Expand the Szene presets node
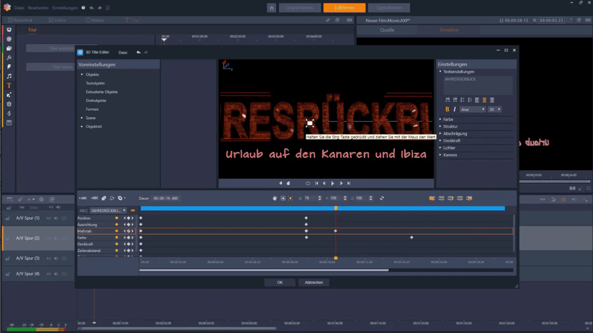Viewport: 593px width, 333px height. (82, 118)
